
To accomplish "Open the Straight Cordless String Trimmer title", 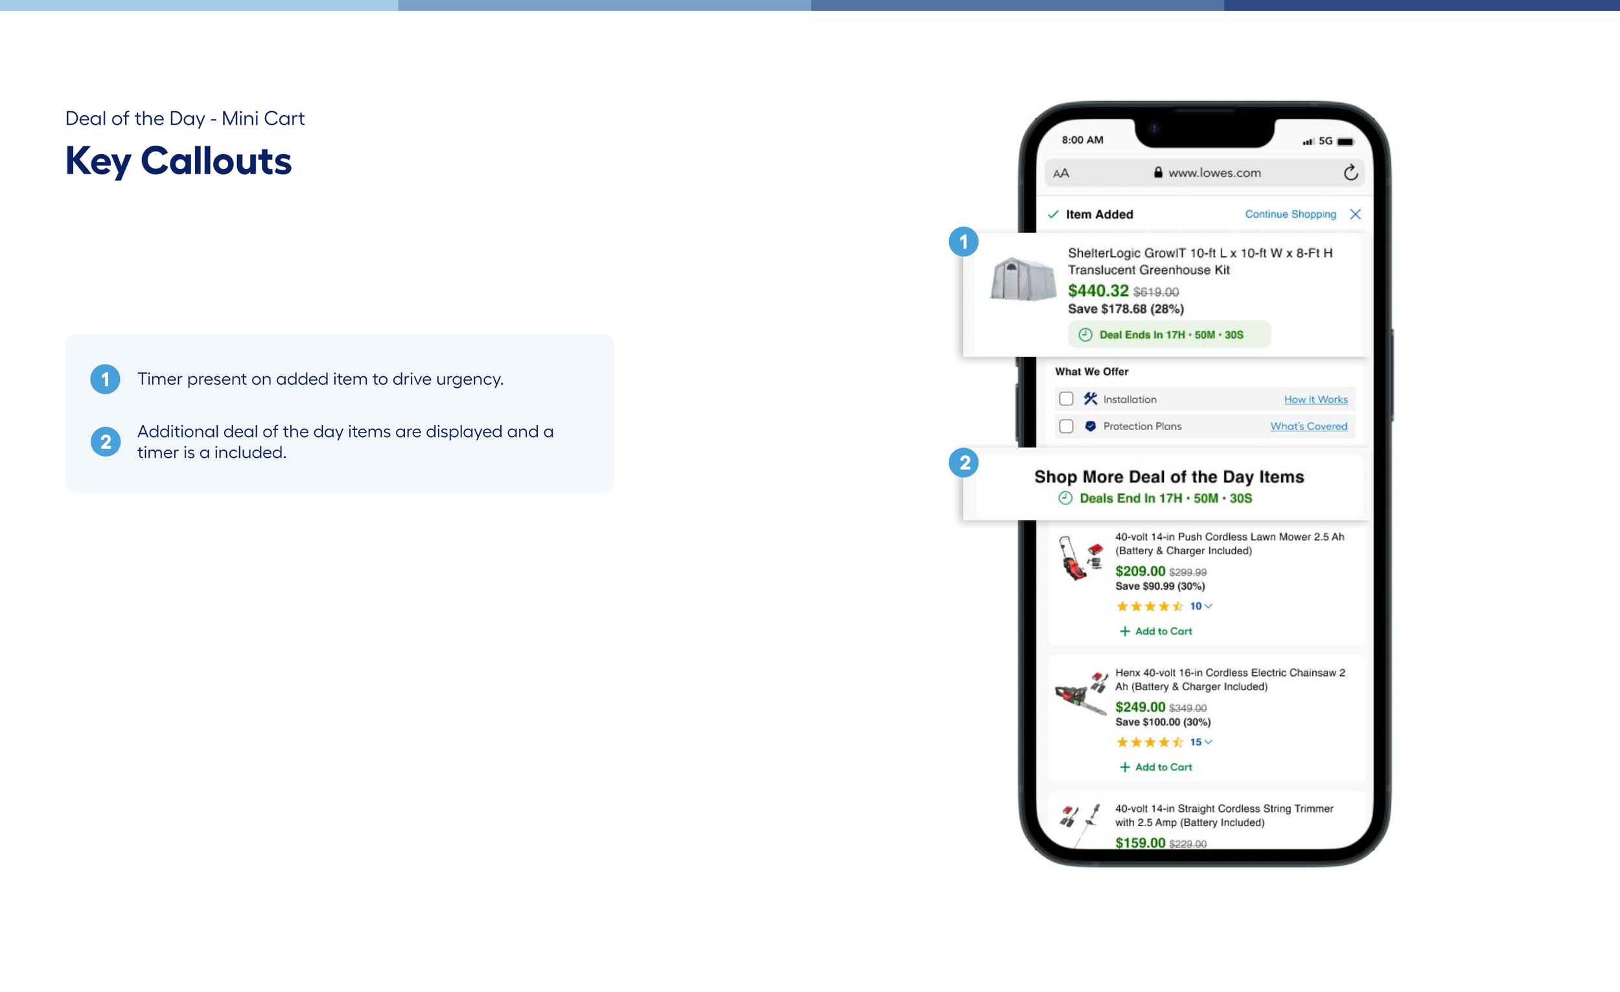I will tap(1223, 815).
